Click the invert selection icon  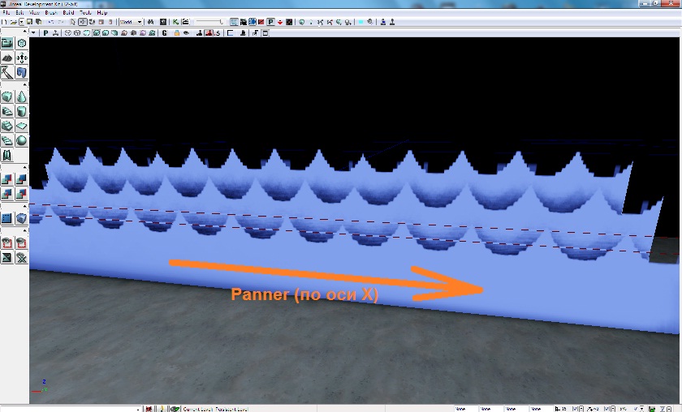7,257
